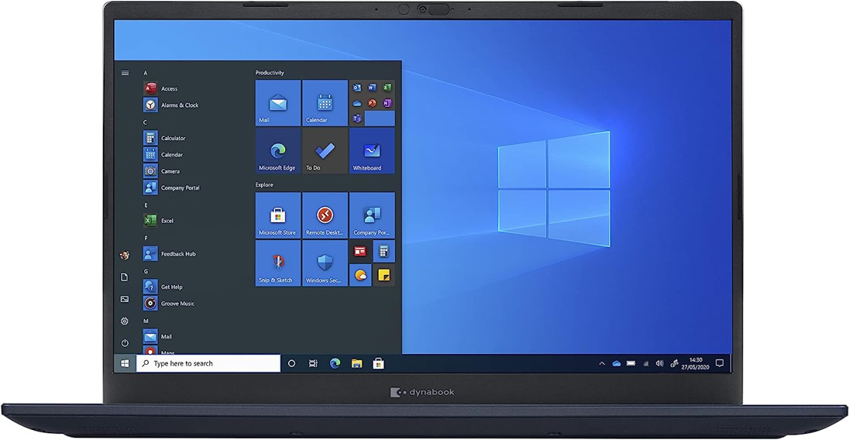The height and width of the screenshot is (440, 849).
Task: Click the small Word icon in the Office tile folder
Action: pyautogui.click(x=372, y=87)
